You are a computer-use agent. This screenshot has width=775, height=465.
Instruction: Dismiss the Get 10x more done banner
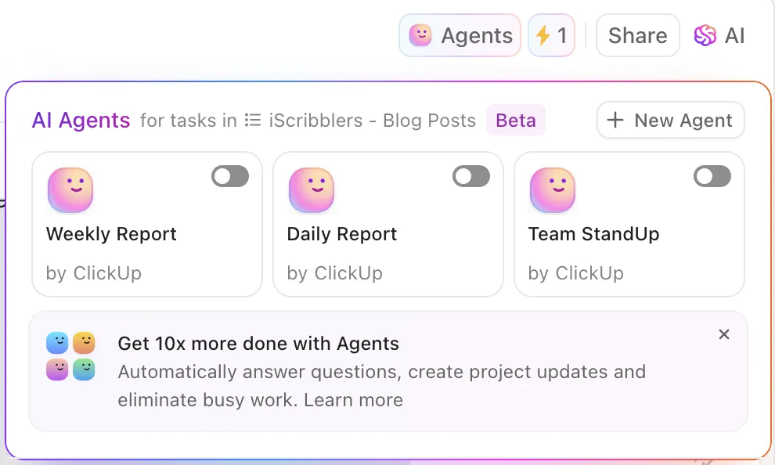724,334
